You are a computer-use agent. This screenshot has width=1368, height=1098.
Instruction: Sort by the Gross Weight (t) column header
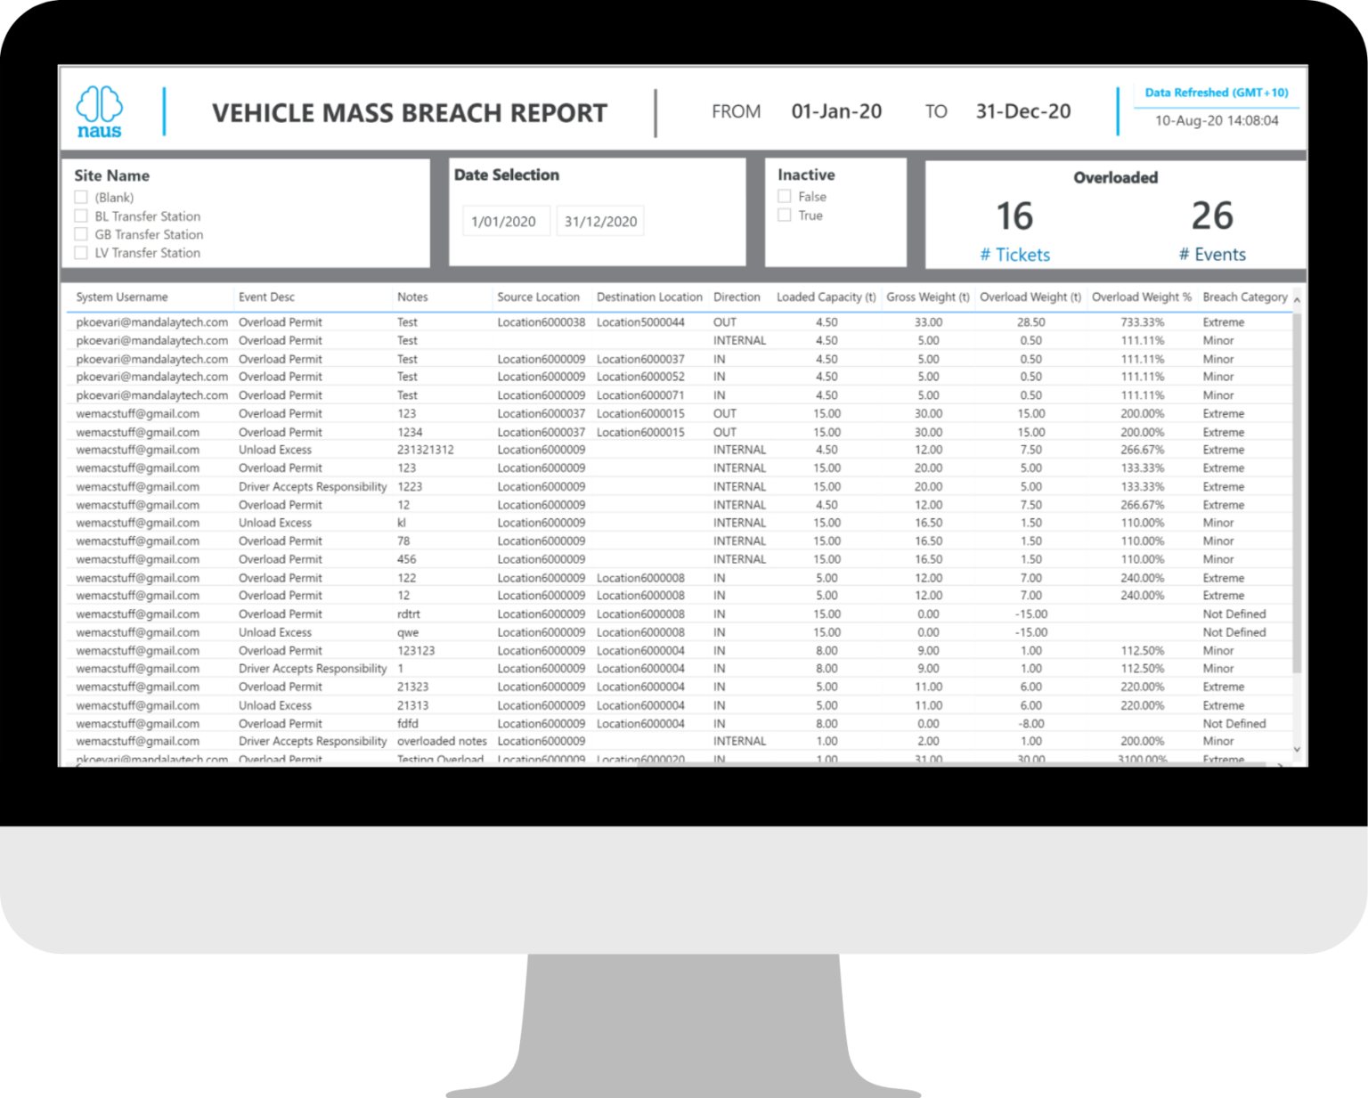point(927,297)
